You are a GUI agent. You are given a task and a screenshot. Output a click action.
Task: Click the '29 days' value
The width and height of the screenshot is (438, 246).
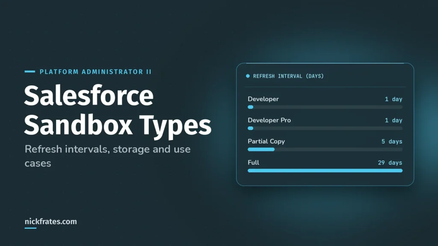click(x=390, y=163)
